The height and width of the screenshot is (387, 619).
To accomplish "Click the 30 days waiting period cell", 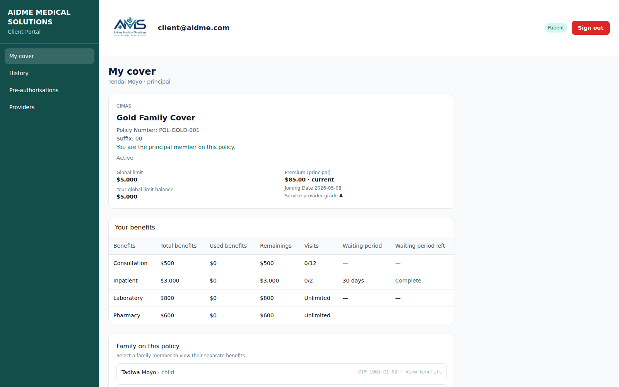I will tap(353, 281).
